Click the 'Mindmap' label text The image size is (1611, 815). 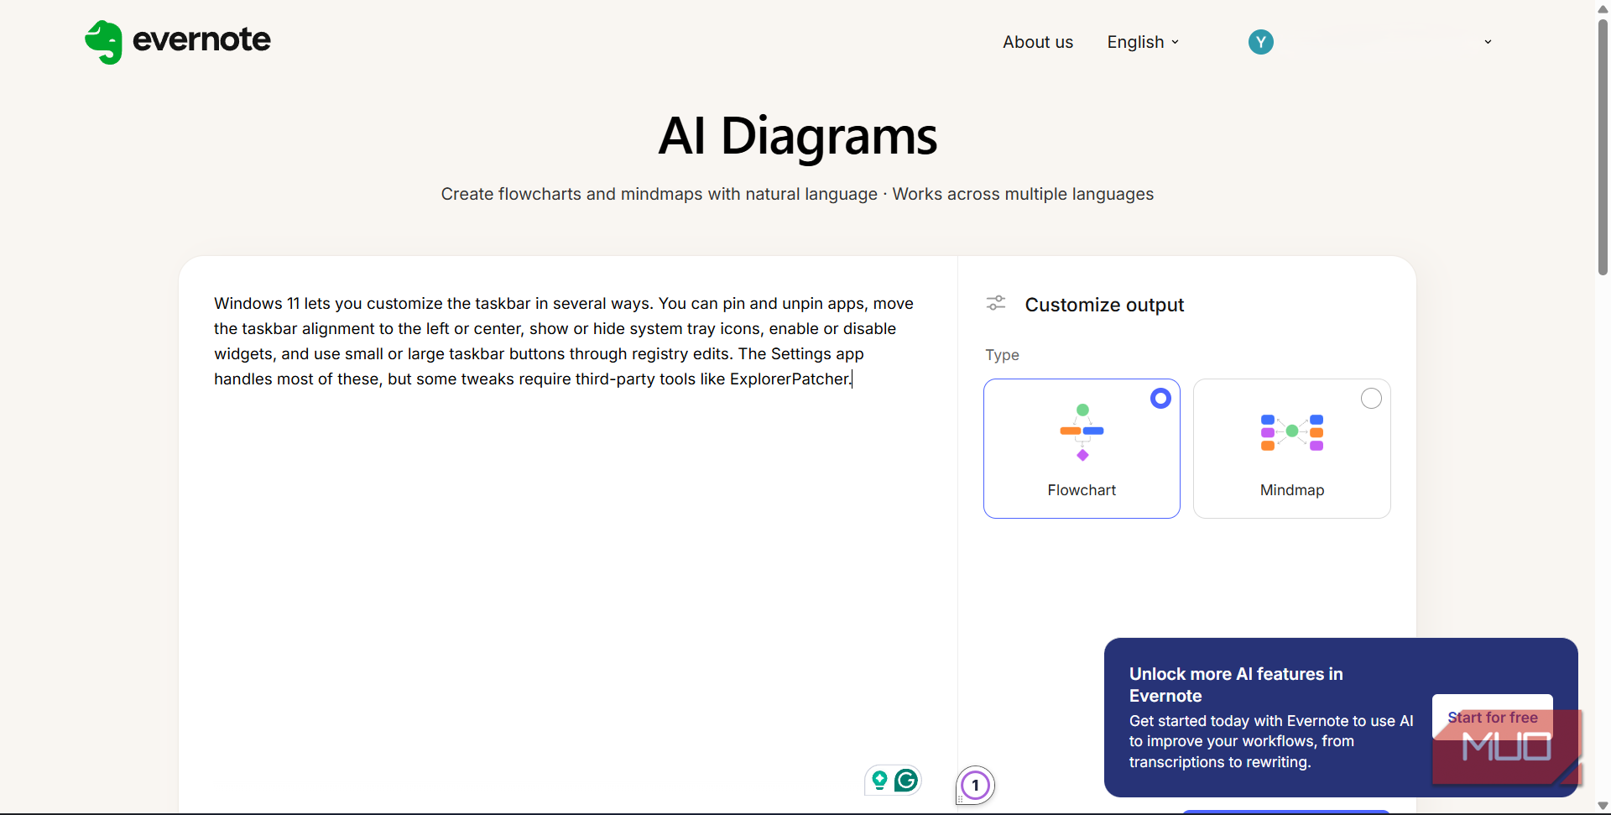pyautogui.click(x=1292, y=490)
